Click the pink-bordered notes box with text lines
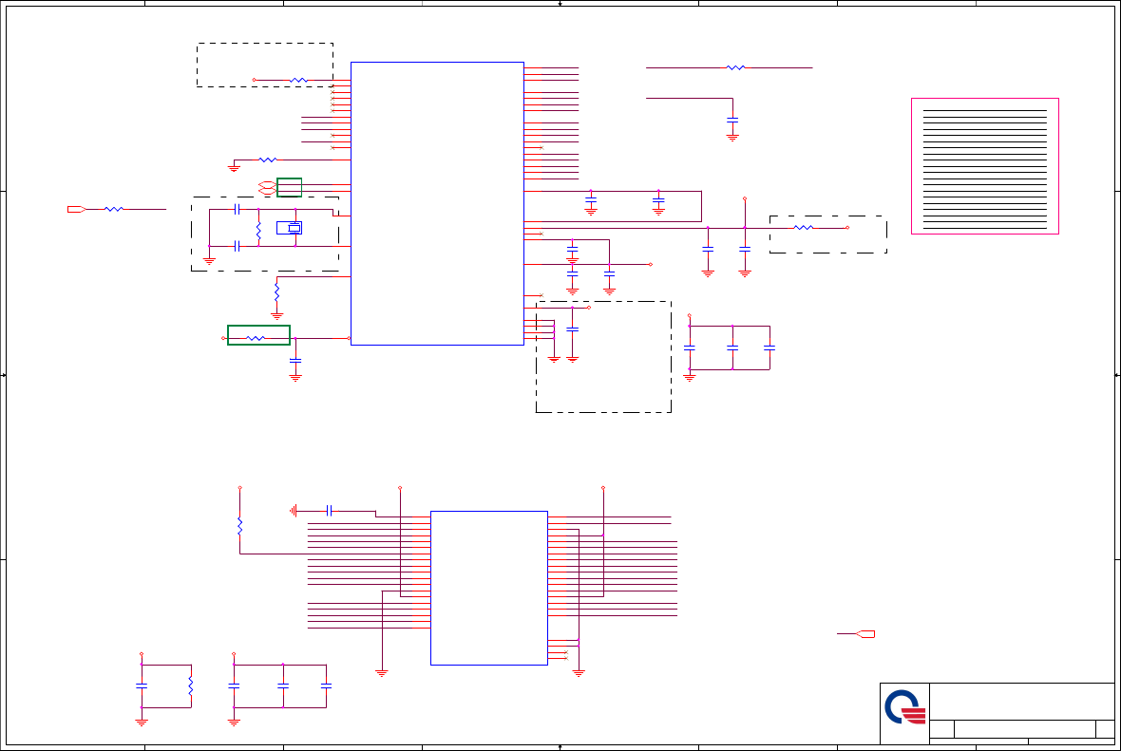Viewport: 1121px width, 751px height. 985,166
